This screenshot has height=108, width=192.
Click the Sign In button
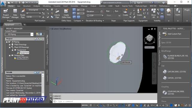click(138, 2)
